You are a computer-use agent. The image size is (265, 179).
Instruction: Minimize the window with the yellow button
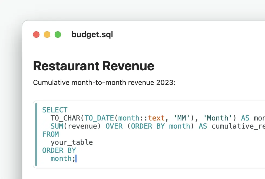pos(47,35)
